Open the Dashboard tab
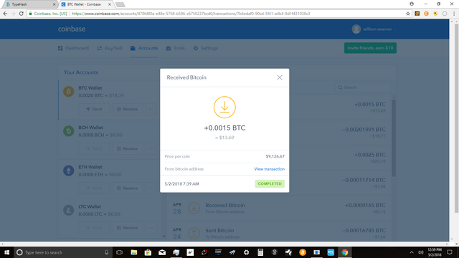 [73, 48]
